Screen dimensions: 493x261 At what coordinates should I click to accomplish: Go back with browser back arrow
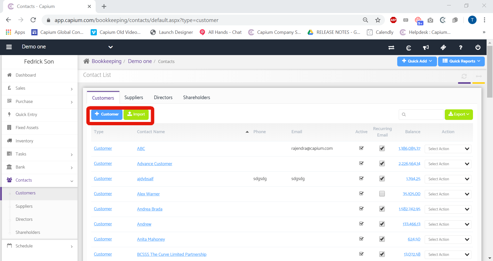click(x=8, y=20)
